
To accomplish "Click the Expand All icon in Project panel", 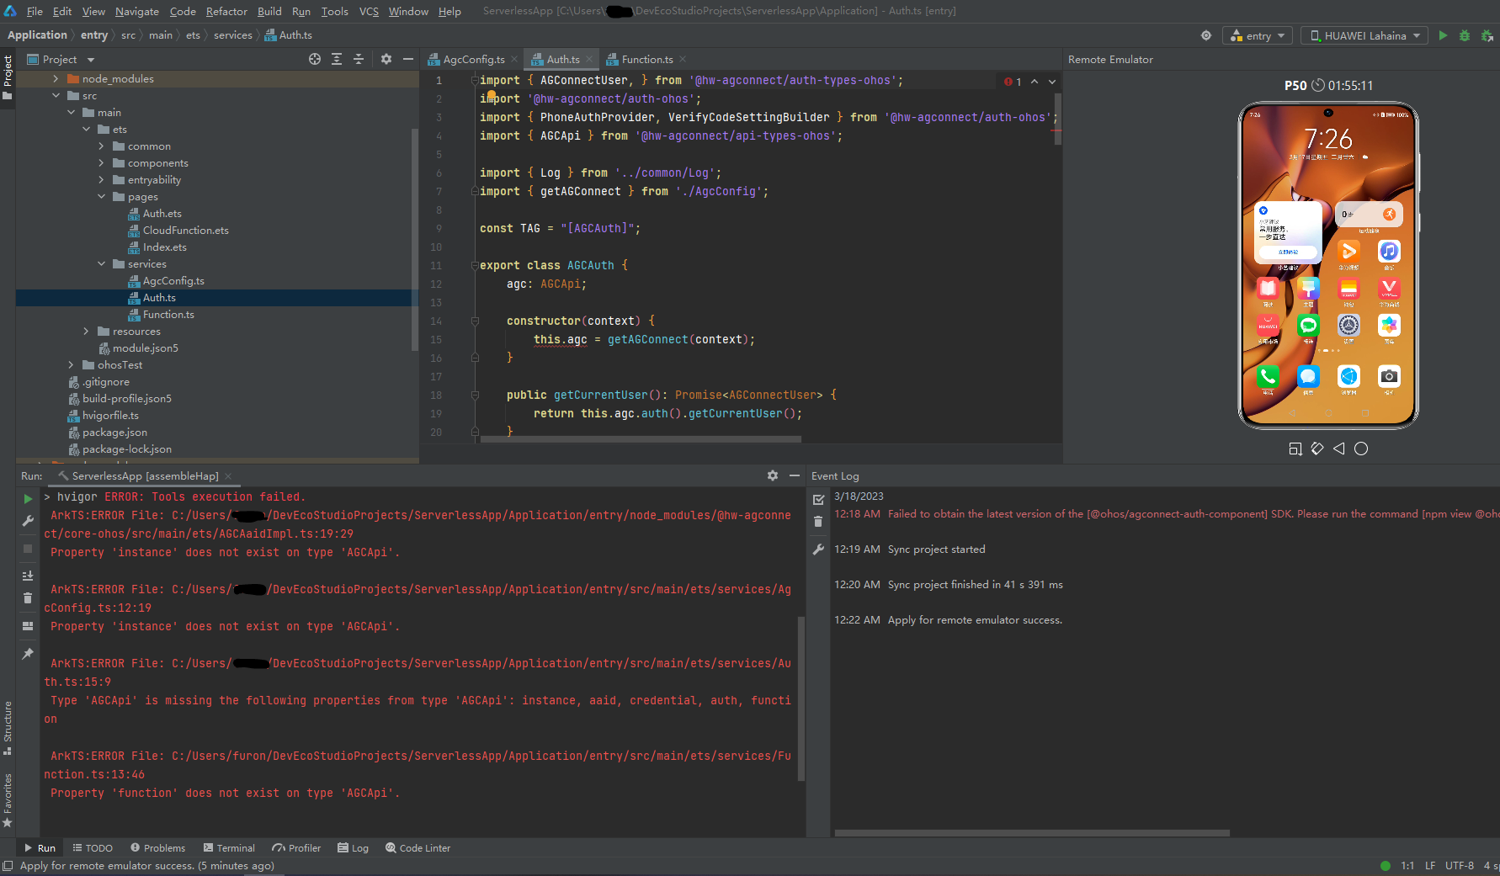I will tap(337, 59).
